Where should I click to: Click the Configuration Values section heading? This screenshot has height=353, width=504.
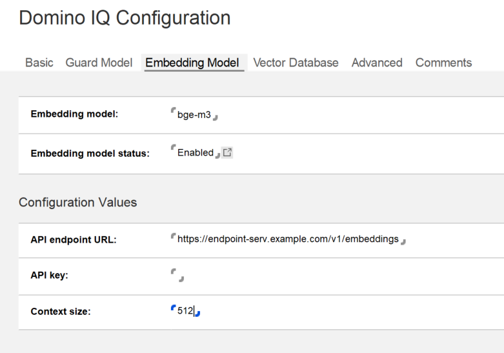coord(78,202)
